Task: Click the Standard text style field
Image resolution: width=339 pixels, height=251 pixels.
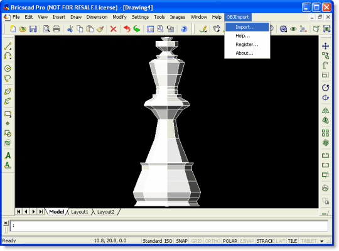Action: [x=152, y=241]
